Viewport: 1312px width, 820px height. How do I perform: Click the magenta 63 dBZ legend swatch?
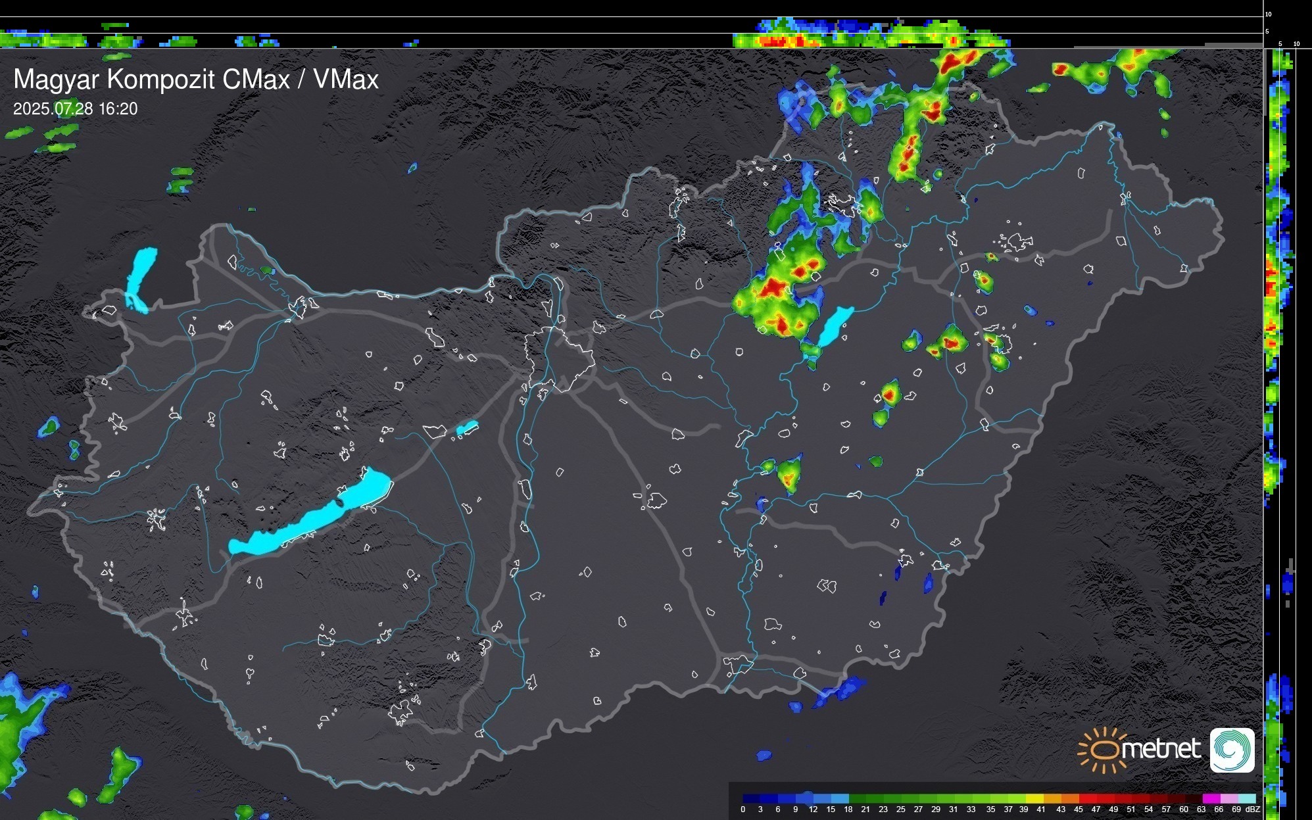pos(1211,798)
